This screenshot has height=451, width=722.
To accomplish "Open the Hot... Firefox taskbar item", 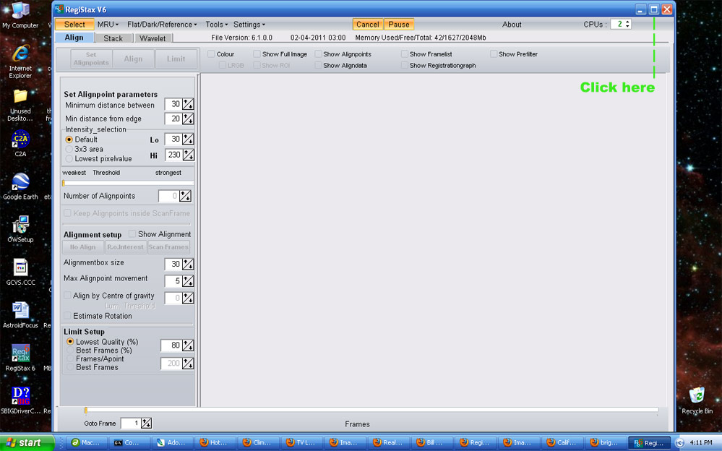I will click(215, 443).
